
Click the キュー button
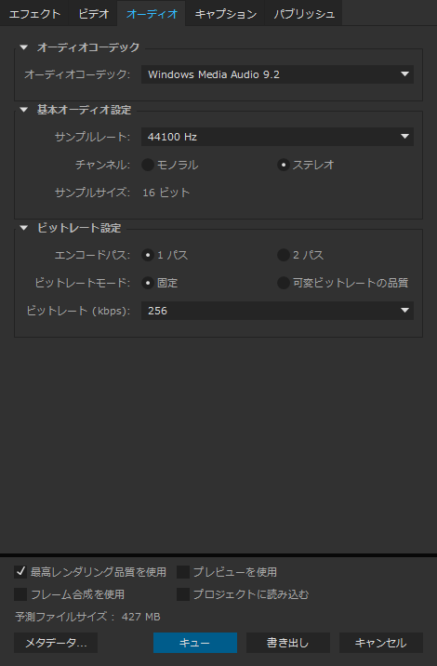coord(195,643)
